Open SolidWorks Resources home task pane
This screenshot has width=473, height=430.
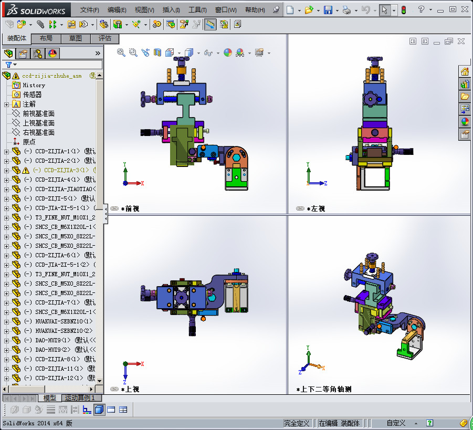click(465, 71)
